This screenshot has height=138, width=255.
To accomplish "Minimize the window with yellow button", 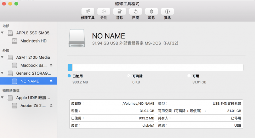I will [10, 4].
